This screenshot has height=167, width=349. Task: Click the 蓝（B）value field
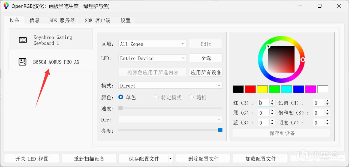tap(264, 123)
